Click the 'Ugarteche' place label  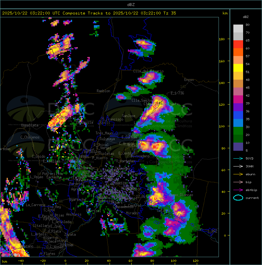78,200
